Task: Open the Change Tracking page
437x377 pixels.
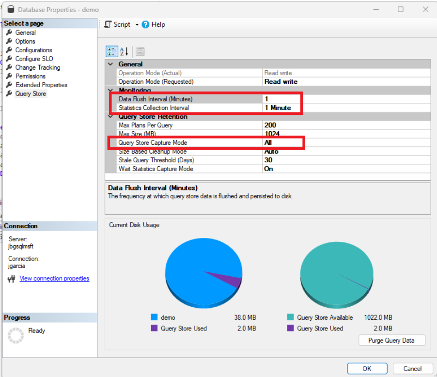Action: coord(38,67)
